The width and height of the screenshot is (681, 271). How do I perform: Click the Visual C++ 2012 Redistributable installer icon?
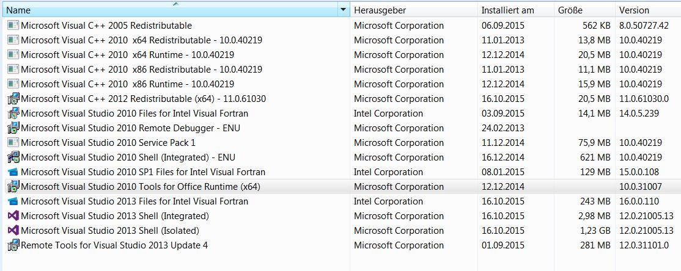point(13,99)
